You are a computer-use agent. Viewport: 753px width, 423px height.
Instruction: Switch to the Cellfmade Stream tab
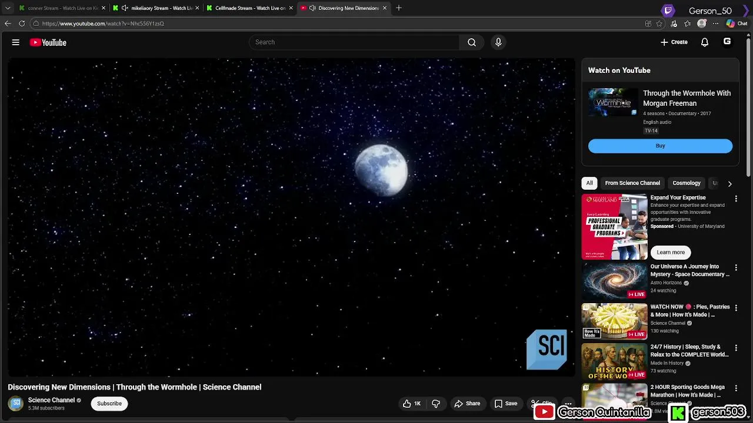(250, 8)
